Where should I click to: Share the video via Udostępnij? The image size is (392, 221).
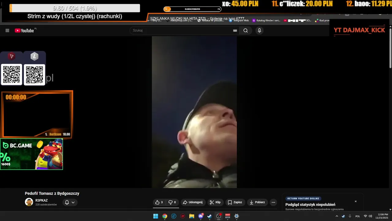pyautogui.click(x=193, y=202)
